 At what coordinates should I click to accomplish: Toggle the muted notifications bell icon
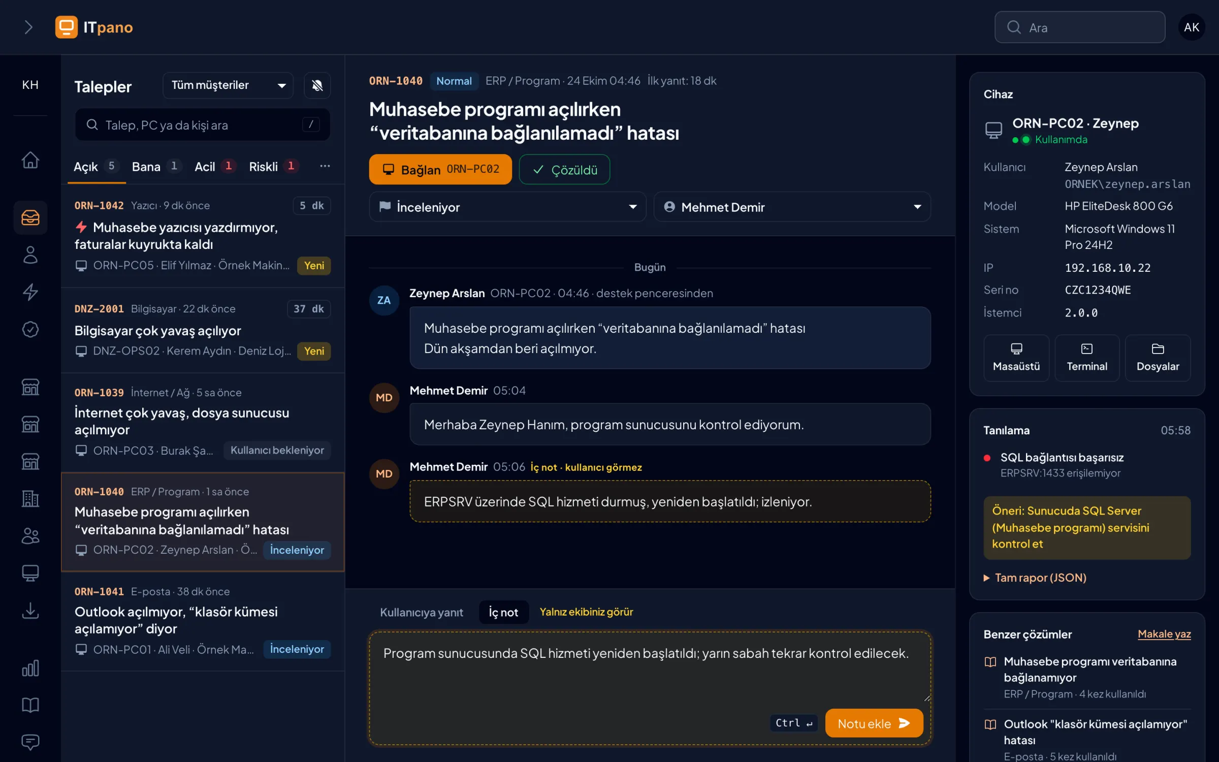317,85
